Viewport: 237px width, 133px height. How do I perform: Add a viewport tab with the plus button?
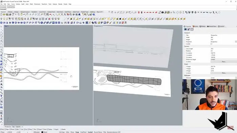click(x=22, y=127)
